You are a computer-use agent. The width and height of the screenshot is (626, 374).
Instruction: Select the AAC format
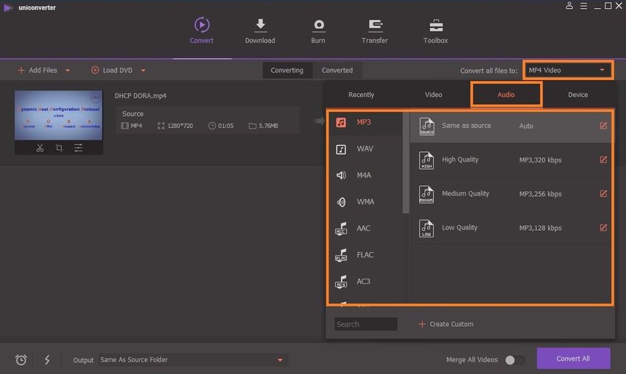click(x=365, y=229)
